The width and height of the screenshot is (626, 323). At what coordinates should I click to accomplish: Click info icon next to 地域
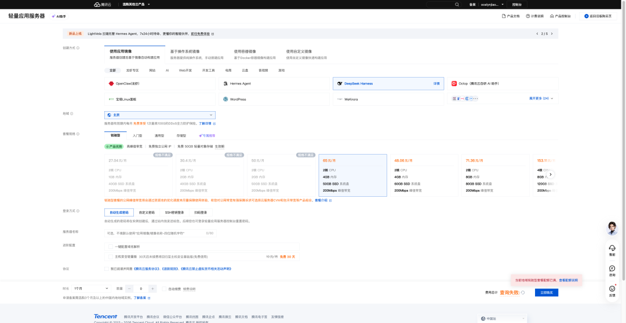(72, 113)
